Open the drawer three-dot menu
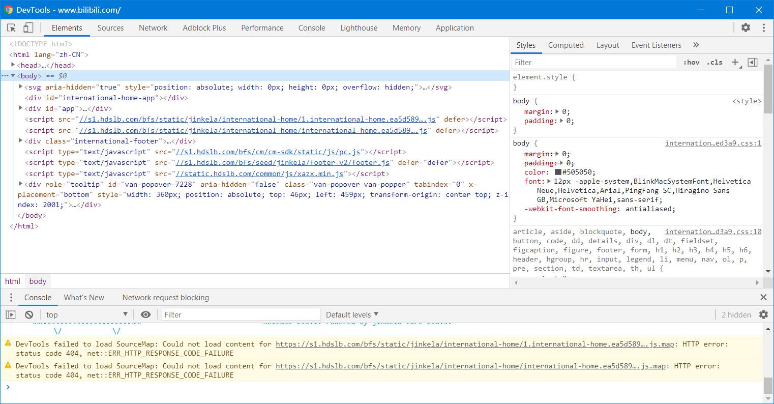 (11, 297)
